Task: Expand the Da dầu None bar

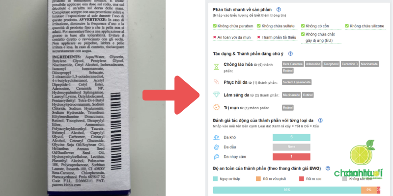Action: coord(291,147)
